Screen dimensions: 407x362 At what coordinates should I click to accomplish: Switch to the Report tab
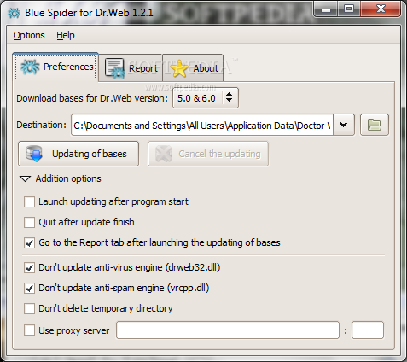131,68
